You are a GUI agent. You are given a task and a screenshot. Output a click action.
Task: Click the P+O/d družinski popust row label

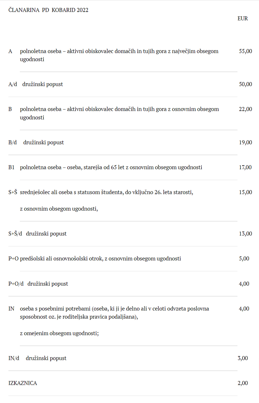coord(38,284)
